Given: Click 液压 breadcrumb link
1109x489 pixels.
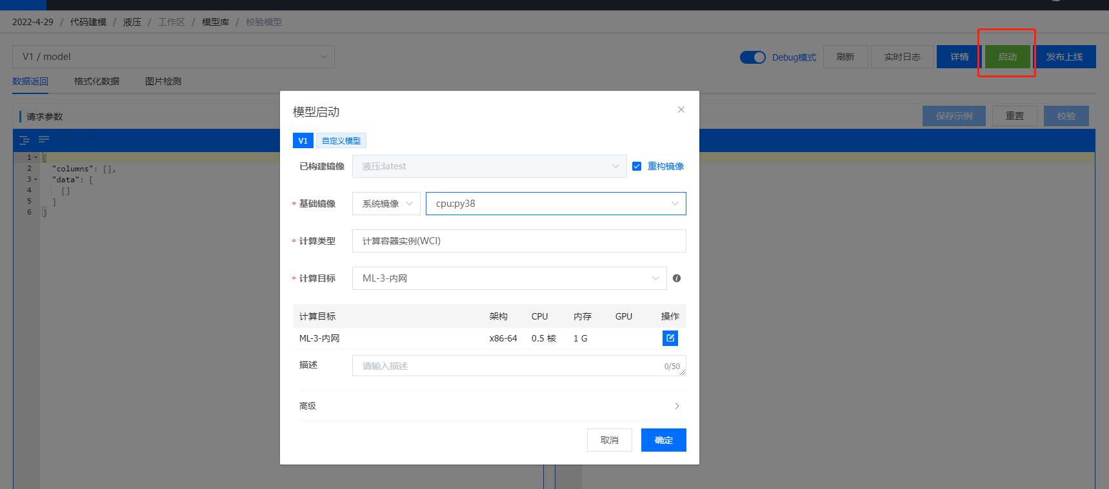Looking at the screenshot, I should tap(132, 22).
